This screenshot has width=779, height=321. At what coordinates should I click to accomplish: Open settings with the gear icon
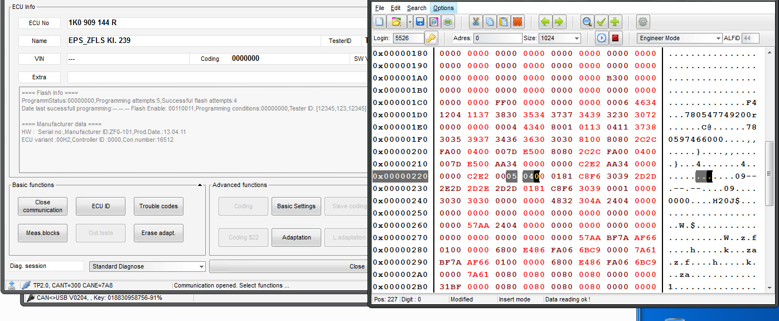click(x=643, y=22)
